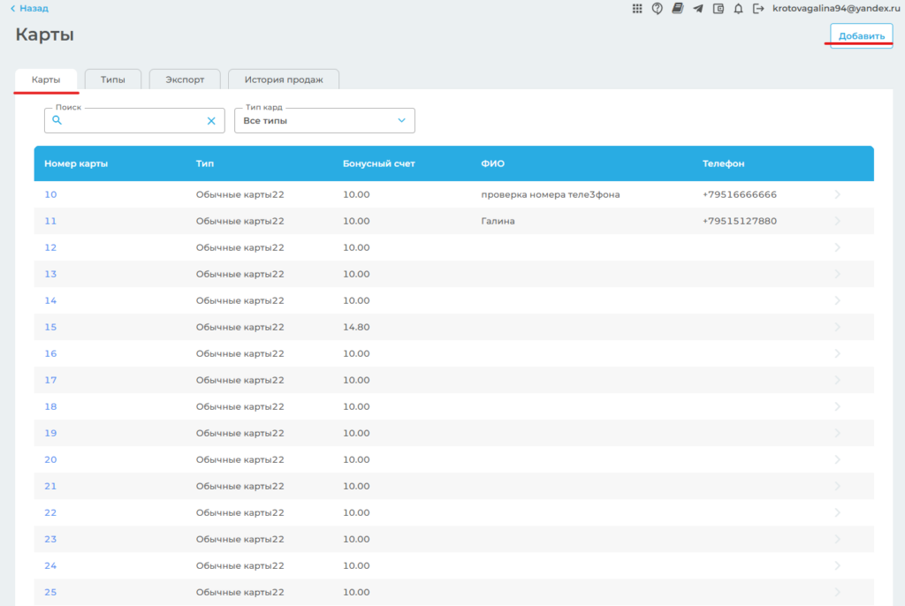Open card 15 details using row chevron
The height and width of the screenshot is (606, 905).
point(837,327)
